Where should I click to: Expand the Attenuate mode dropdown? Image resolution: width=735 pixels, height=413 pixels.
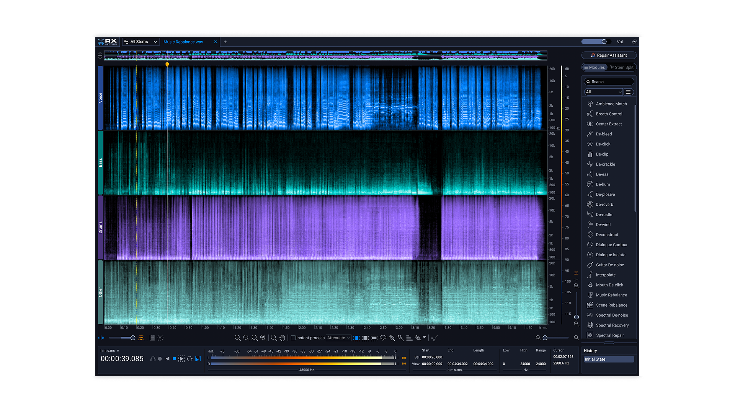click(x=338, y=338)
